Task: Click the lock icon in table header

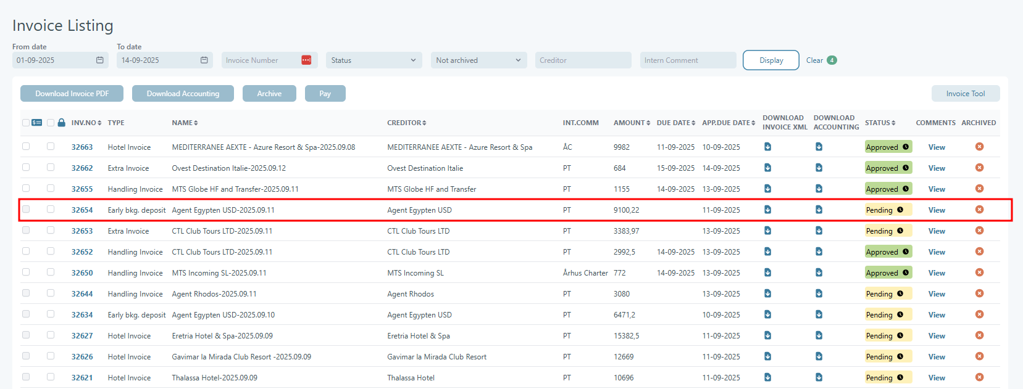Action: click(x=61, y=123)
